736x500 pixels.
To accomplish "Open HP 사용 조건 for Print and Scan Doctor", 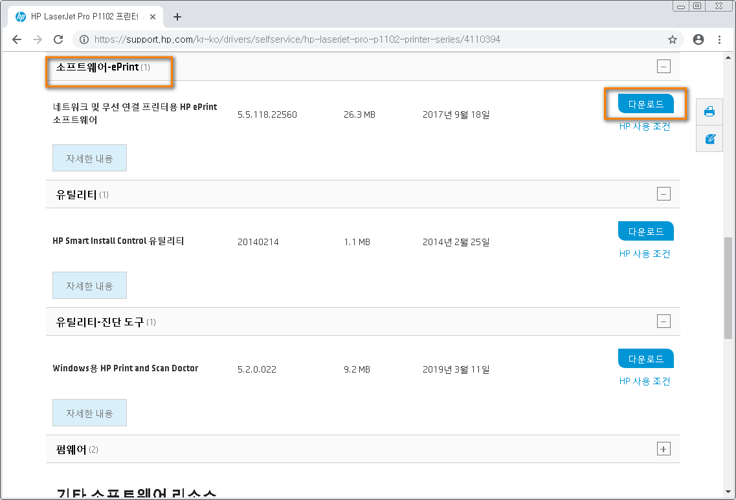I will (645, 382).
